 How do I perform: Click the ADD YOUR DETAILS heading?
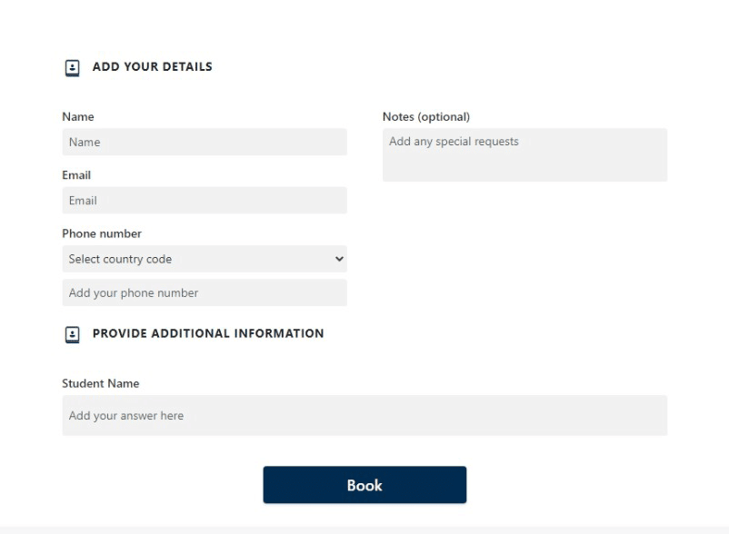pos(152,66)
